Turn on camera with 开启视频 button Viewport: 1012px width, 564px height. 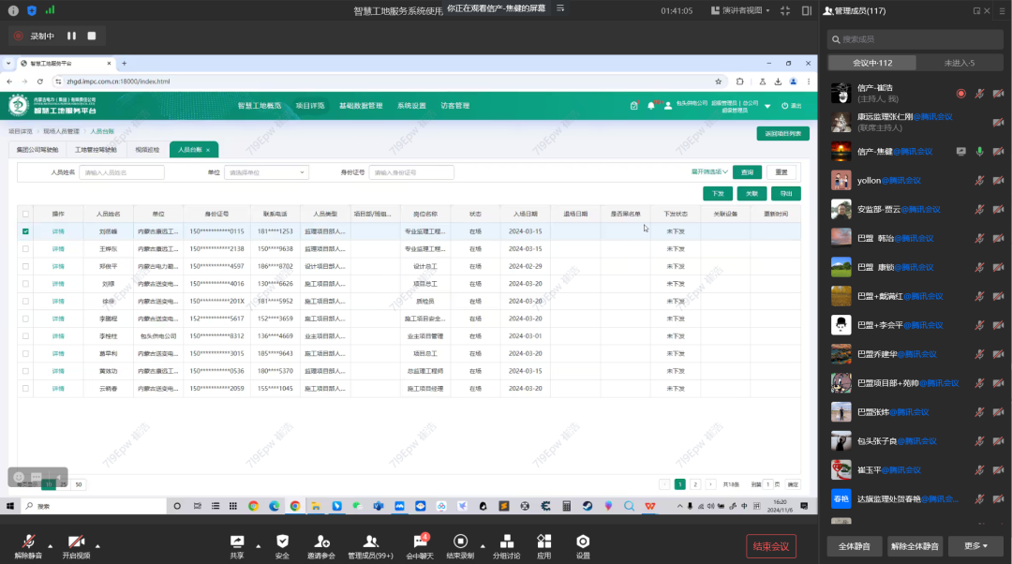tap(76, 546)
